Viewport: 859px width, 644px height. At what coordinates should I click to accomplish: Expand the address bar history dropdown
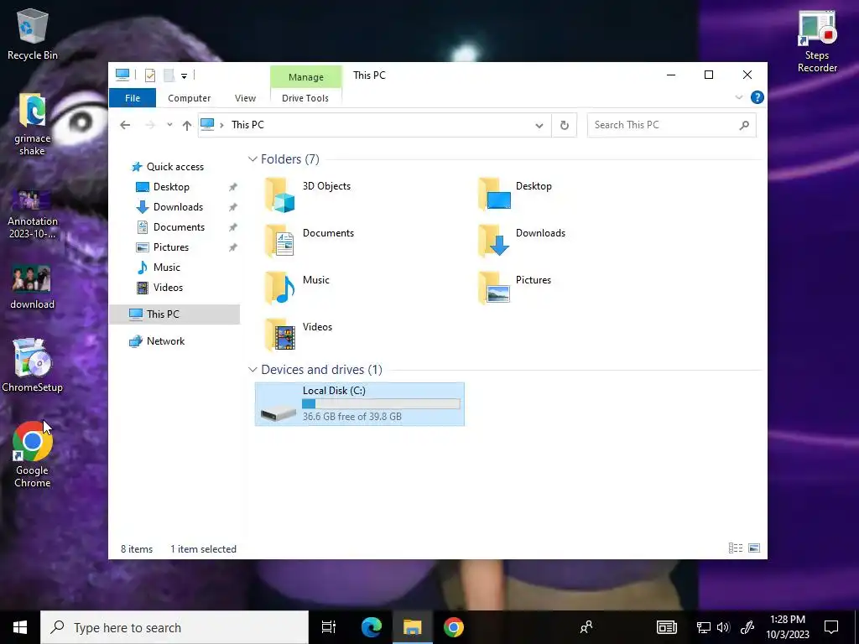pyautogui.click(x=539, y=126)
